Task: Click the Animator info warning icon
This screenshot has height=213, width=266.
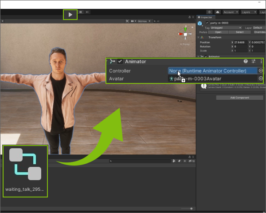Action: [203, 86]
